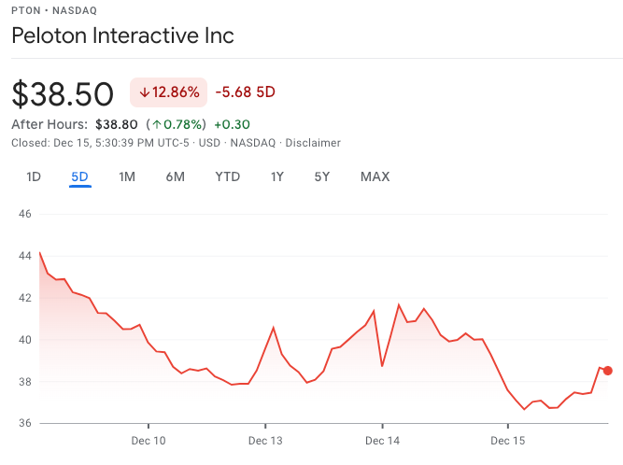Click the 36 y-axis value
Image resolution: width=623 pixels, height=465 pixels.
[25, 423]
